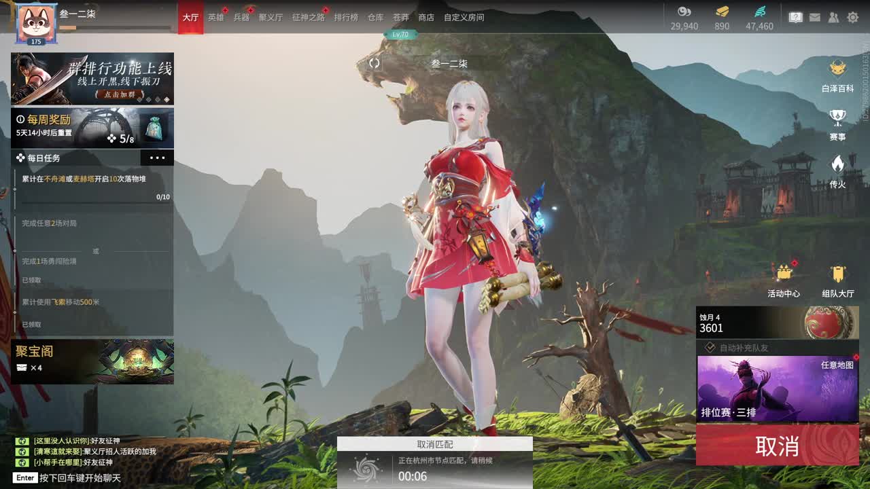
Task: Click the matchmaking spinner icon
Action: point(366,469)
